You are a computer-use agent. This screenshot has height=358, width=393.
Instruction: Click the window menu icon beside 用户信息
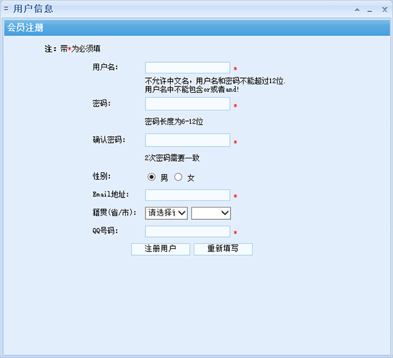(x=6, y=9)
